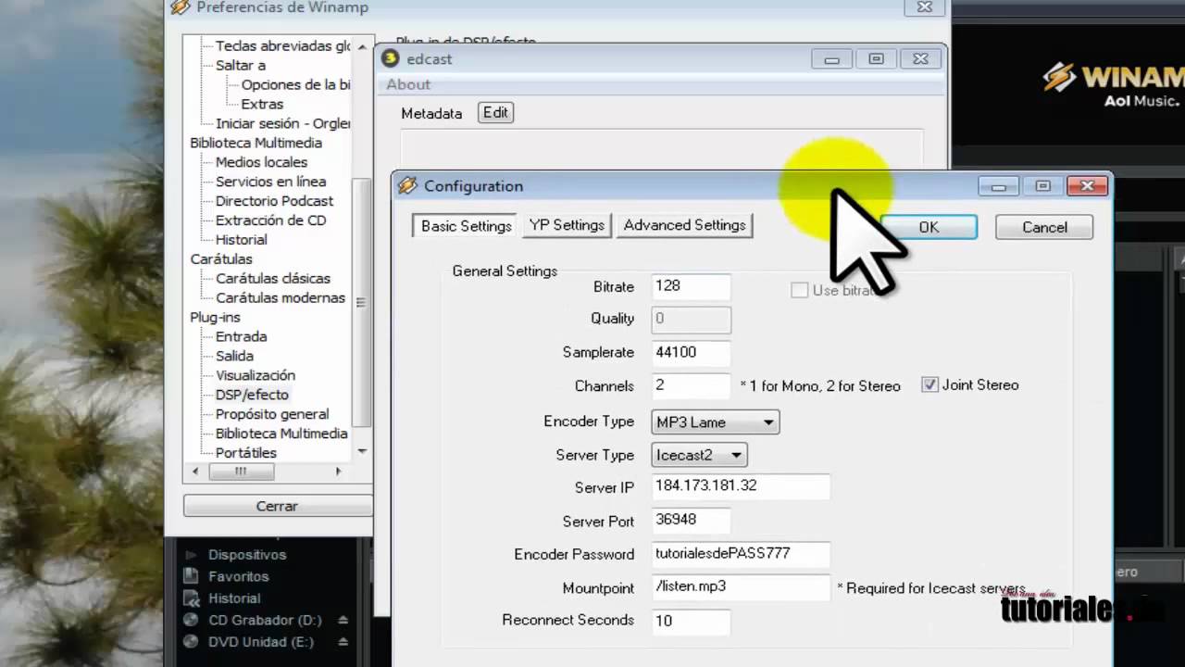1185x667 pixels.
Task: Click the Dispositivos icon in Winamp library
Action: 191,555
